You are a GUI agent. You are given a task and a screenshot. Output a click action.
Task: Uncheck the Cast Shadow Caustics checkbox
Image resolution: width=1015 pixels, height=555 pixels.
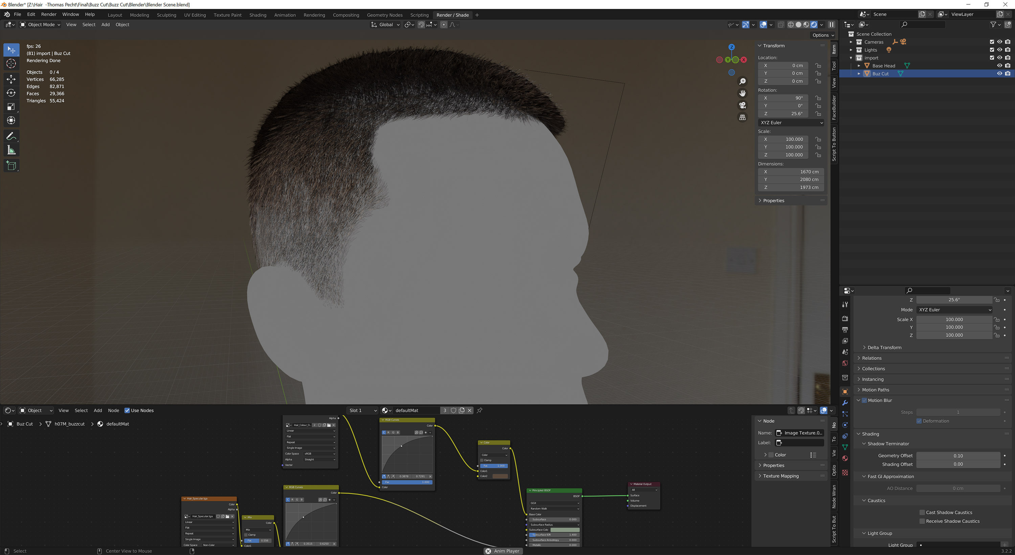click(922, 512)
